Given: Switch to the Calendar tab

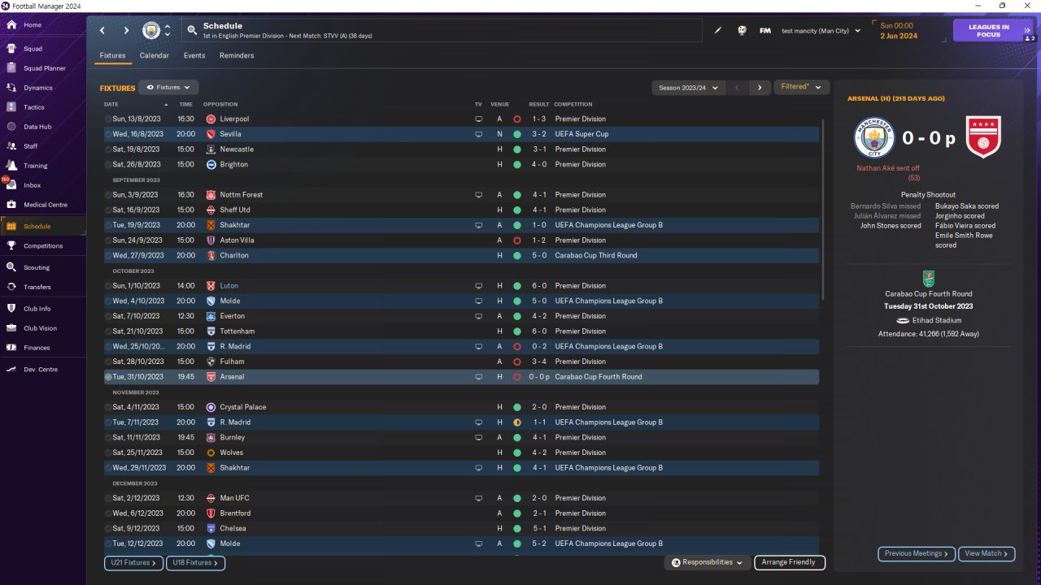Looking at the screenshot, I should pos(155,55).
